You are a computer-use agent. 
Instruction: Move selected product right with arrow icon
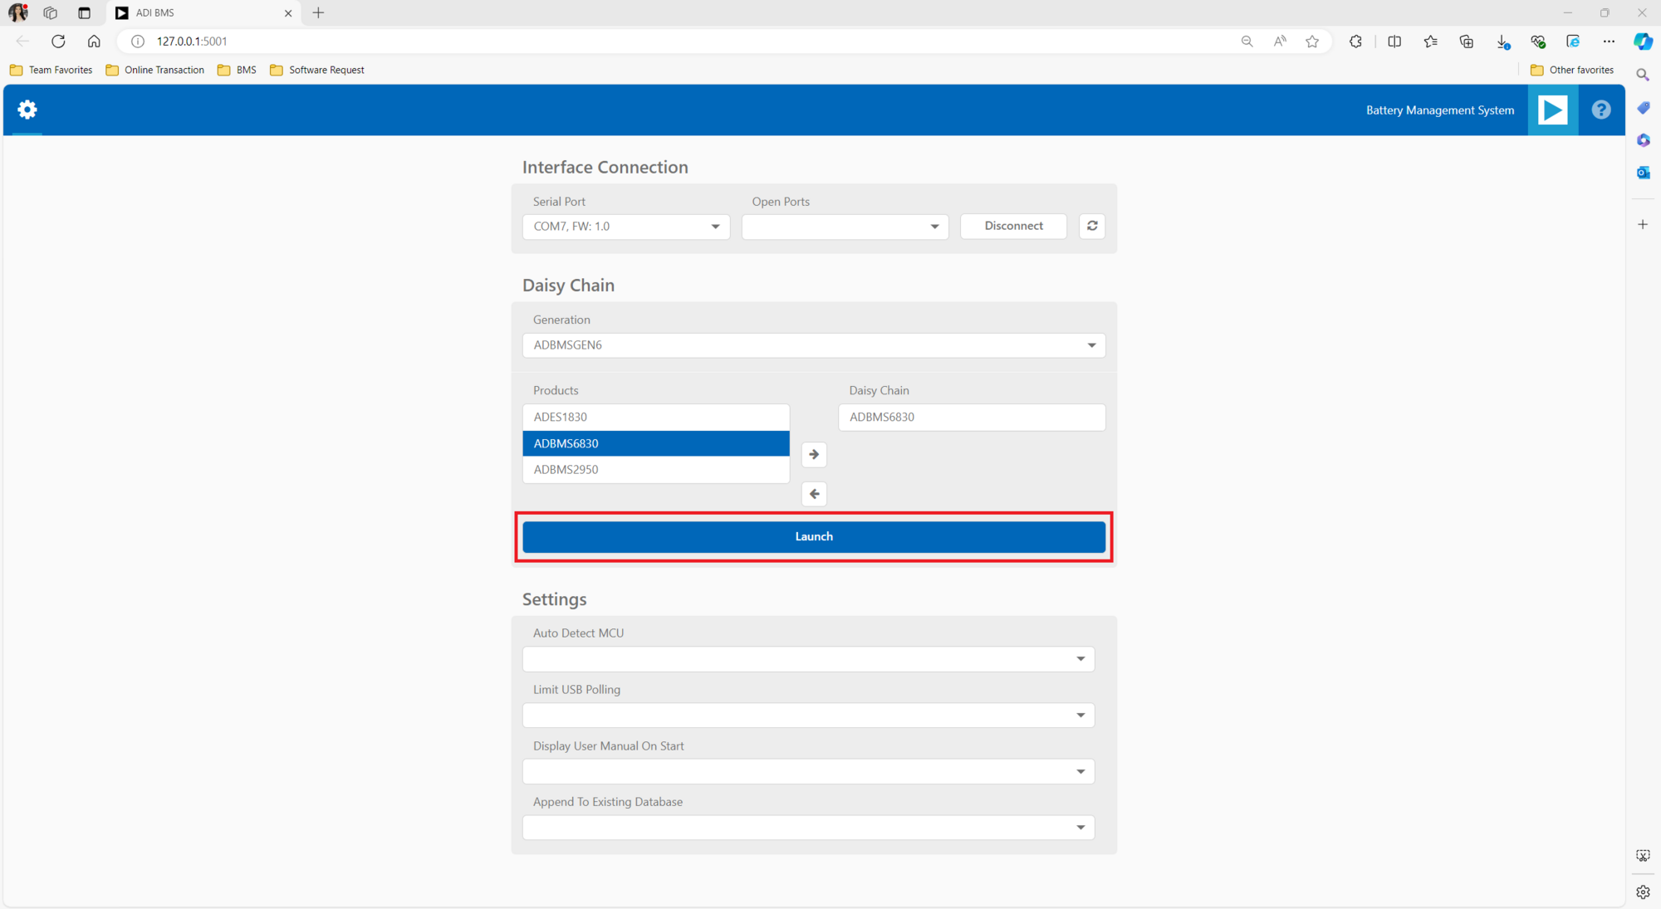(x=813, y=454)
